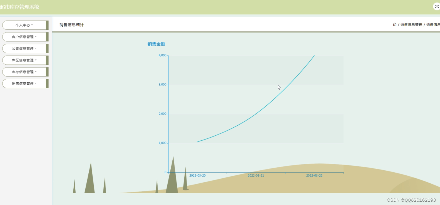The width and height of the screenshot is (440, 205).
Task: Click the 2,000 y-axis label
Action: tap(162, 114)
